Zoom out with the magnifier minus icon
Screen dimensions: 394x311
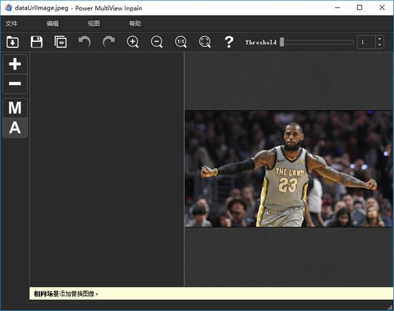(157, 42)
